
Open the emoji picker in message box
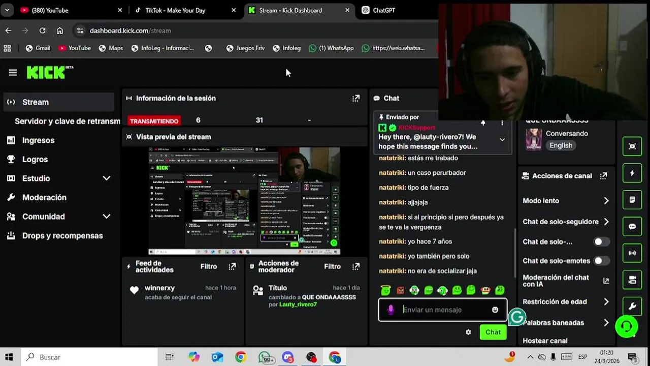(495, 310)
